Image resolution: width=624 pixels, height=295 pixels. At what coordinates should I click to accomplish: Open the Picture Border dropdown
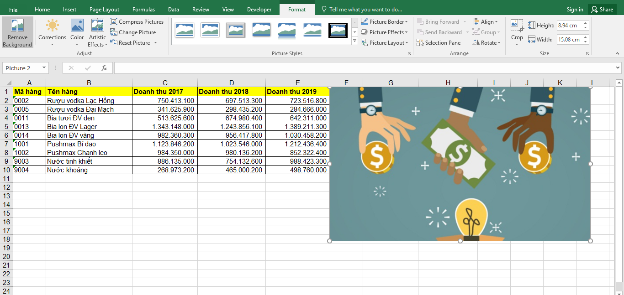[x=384, y=22]
